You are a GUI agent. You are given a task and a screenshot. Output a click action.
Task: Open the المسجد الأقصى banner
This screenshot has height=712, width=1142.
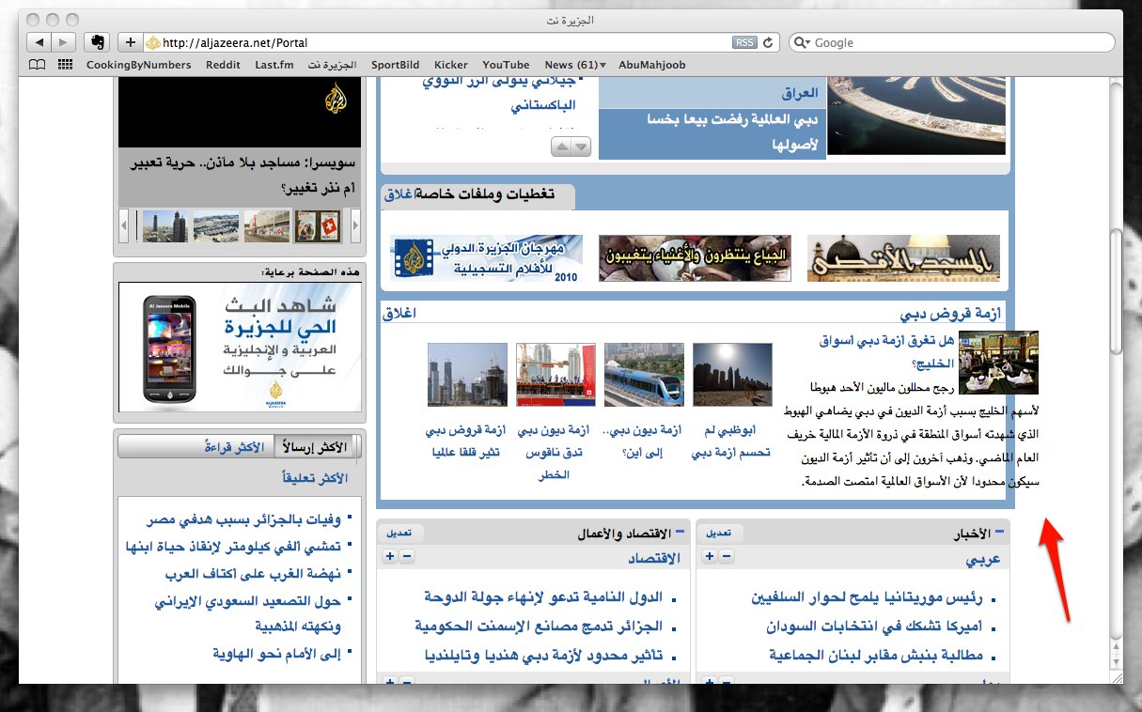[x=903, y=258]
